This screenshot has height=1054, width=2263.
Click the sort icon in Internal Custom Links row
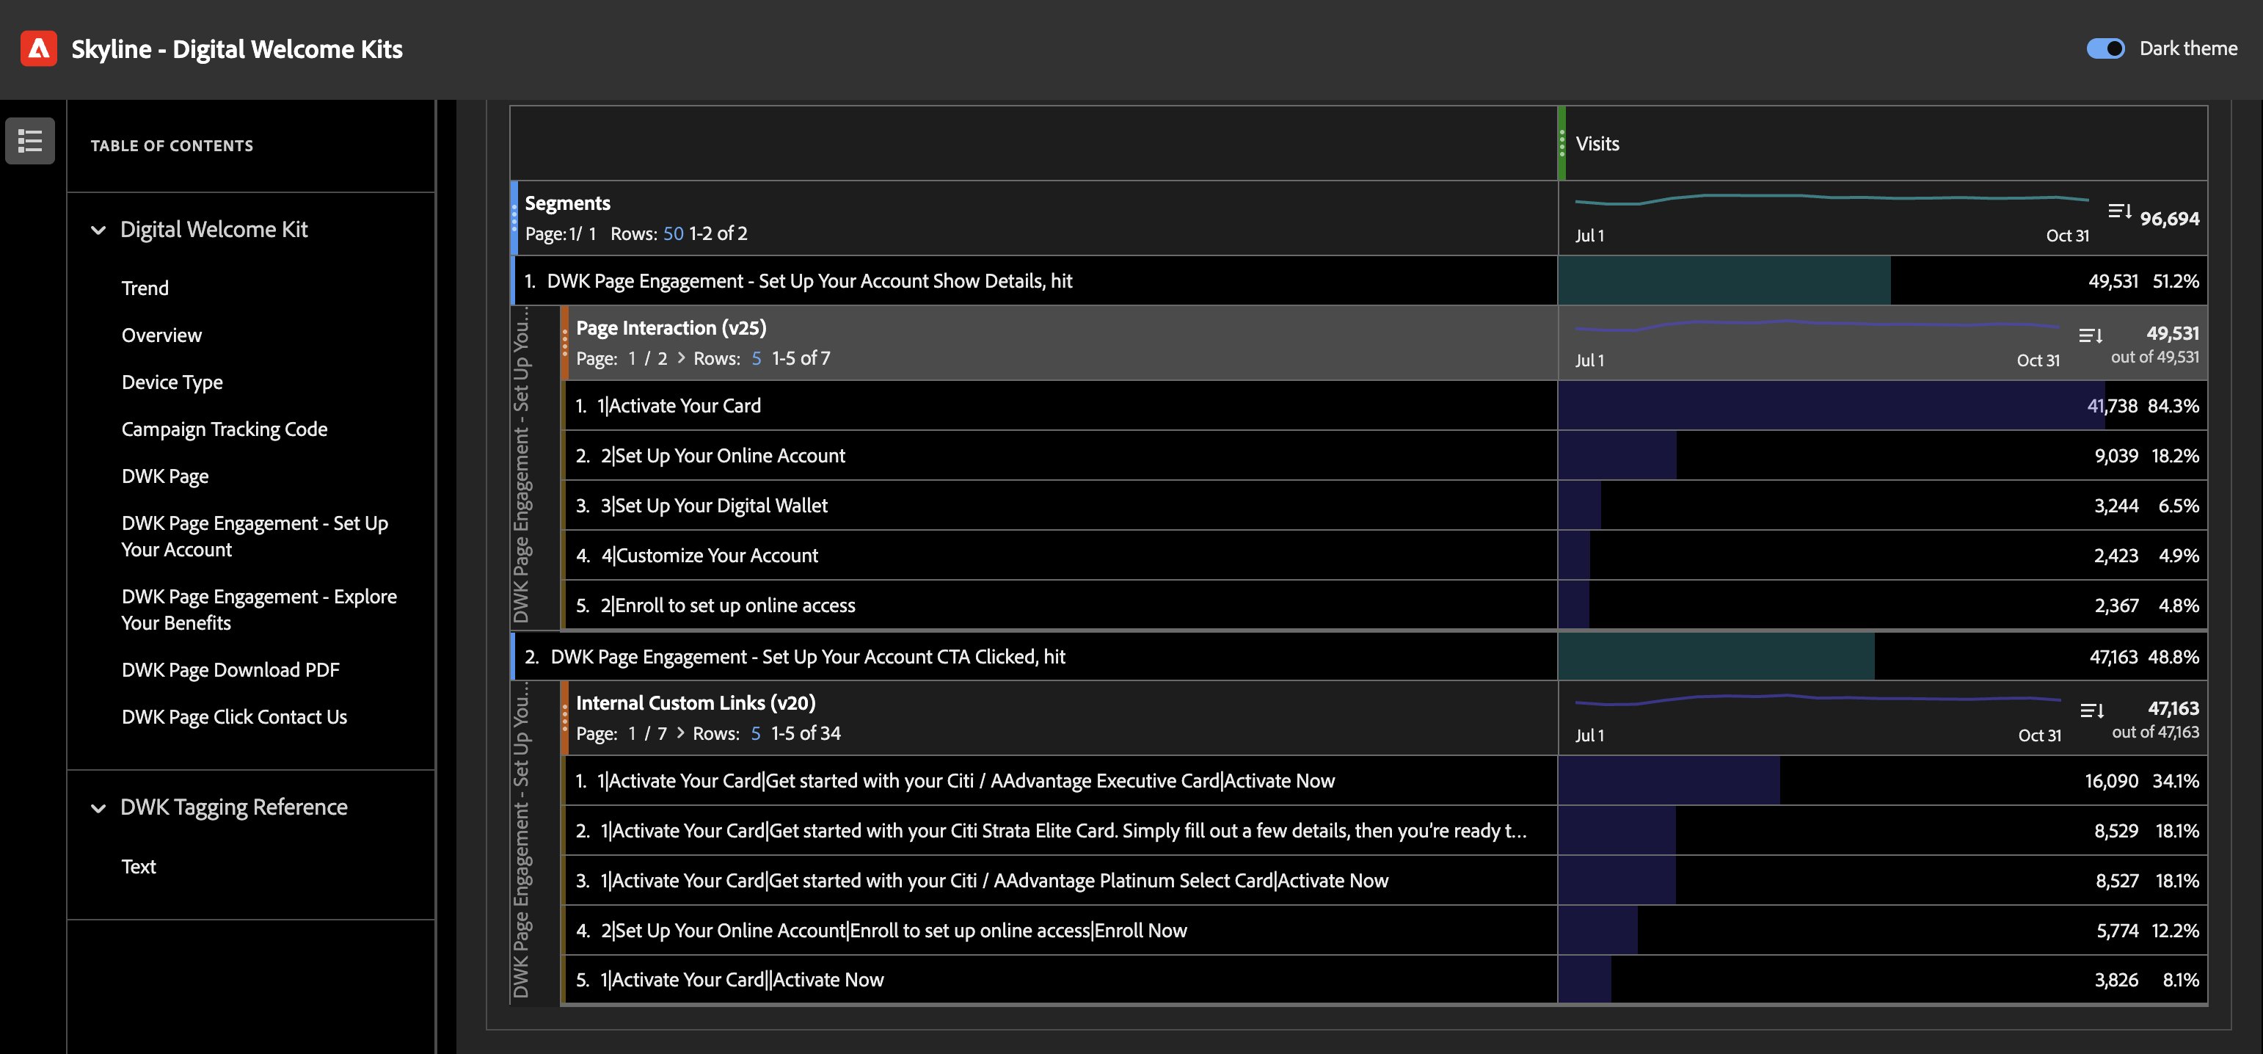pos(2092,710)
